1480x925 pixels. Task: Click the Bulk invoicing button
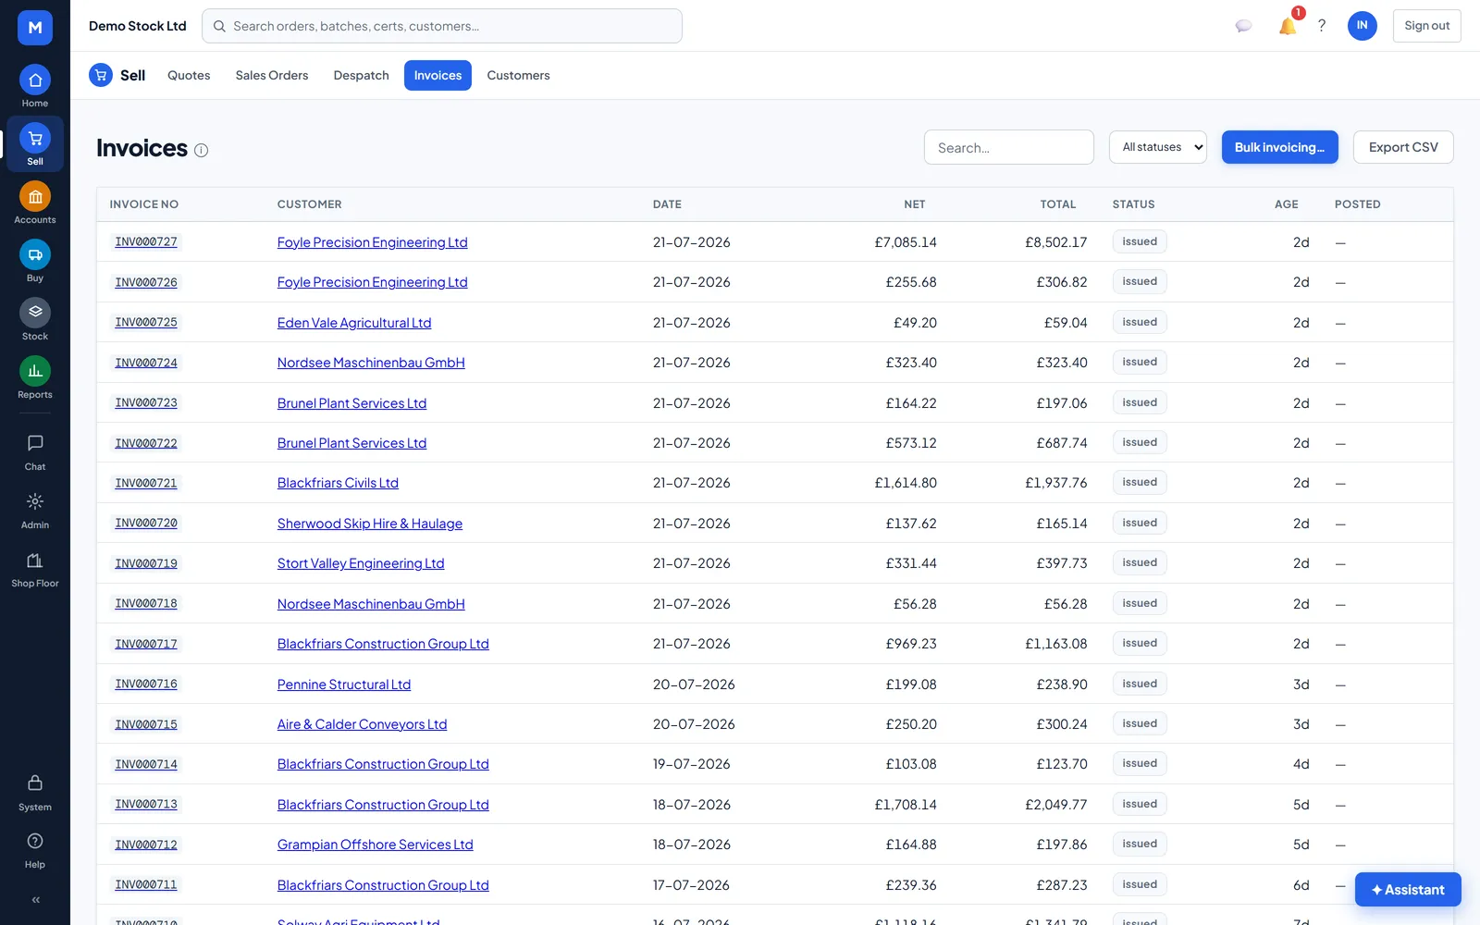1279,147
